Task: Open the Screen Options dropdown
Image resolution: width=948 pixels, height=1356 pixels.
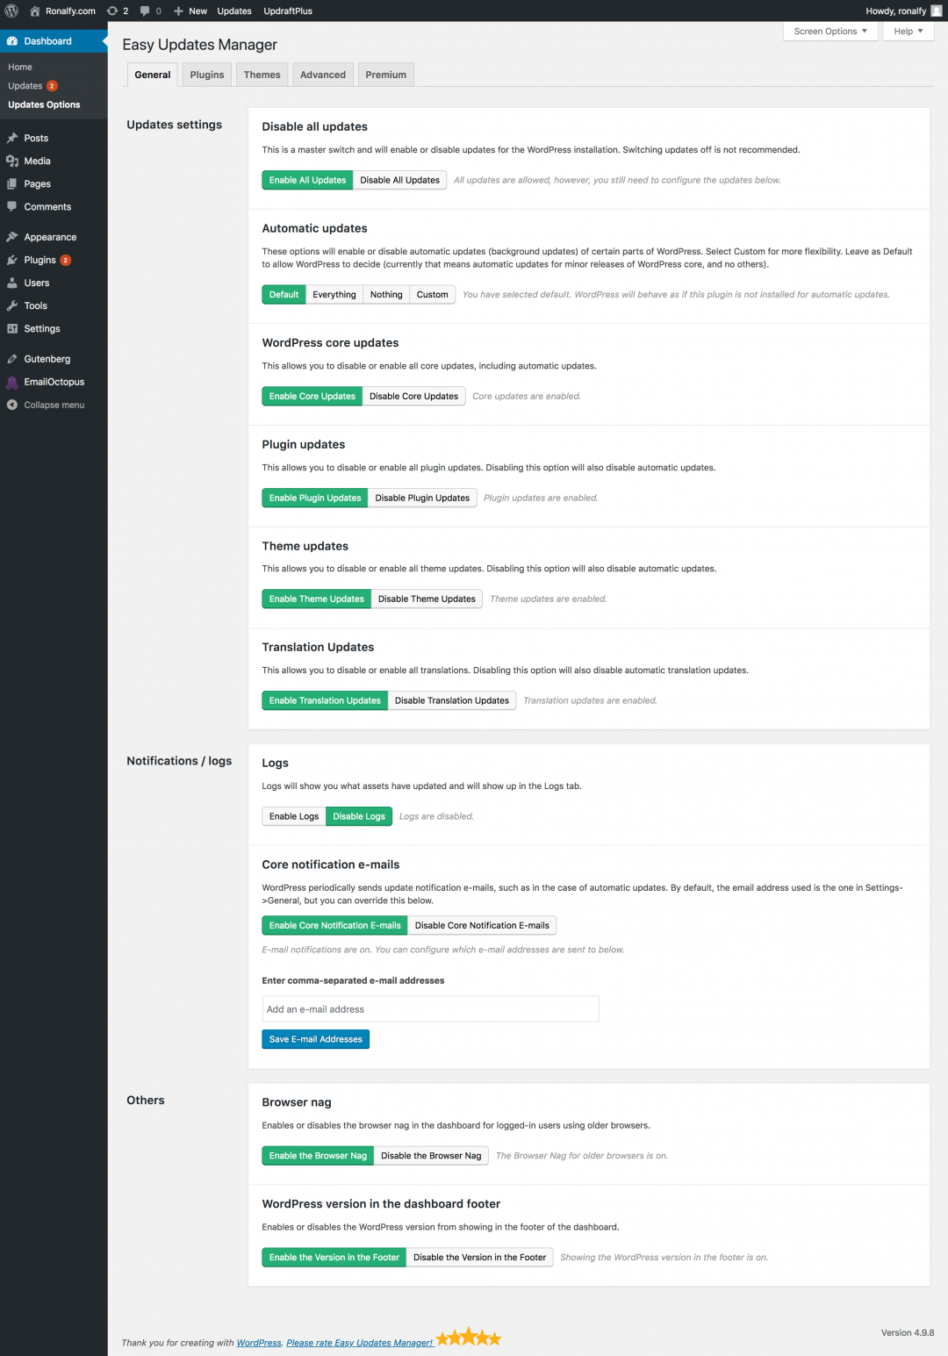Action: (x=829, y=31)
